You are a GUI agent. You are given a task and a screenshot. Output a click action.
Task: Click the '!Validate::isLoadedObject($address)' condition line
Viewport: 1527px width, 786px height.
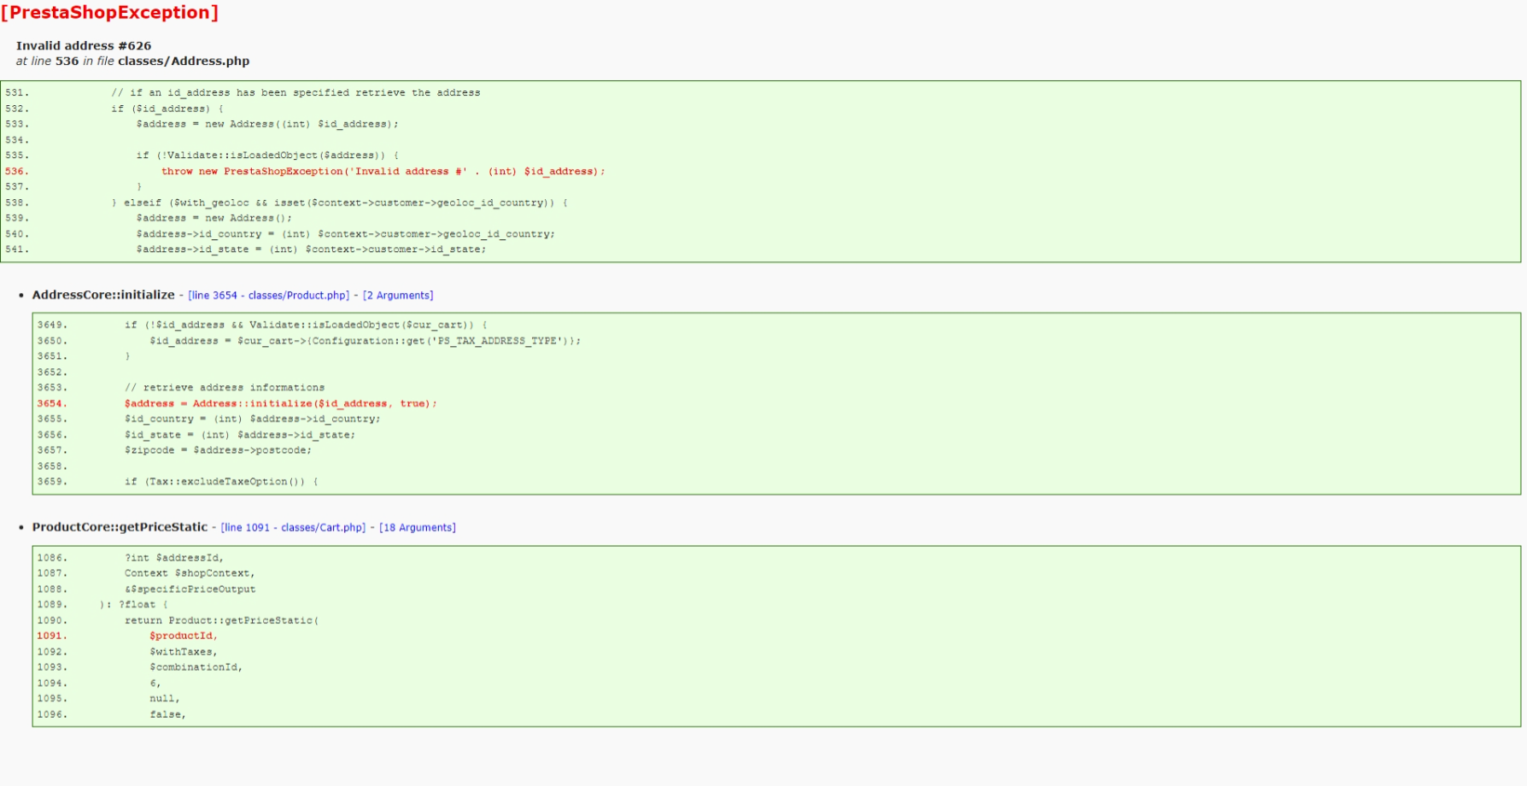(267, 155)
